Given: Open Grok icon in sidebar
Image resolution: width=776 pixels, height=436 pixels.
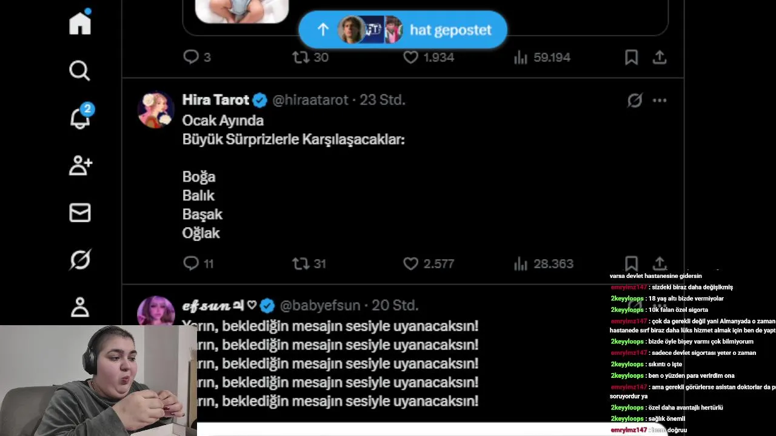Looking at the screenshot, I should coord(80,260).
